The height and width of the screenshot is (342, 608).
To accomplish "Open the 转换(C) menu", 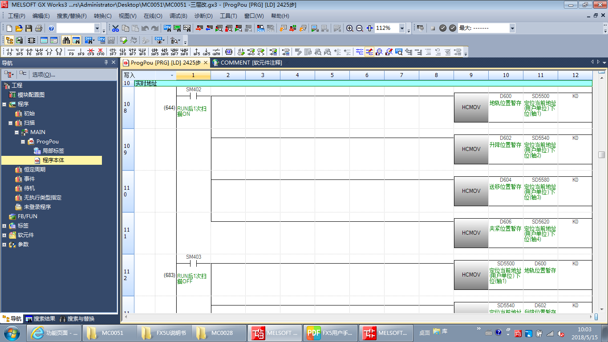I will 102,16.
